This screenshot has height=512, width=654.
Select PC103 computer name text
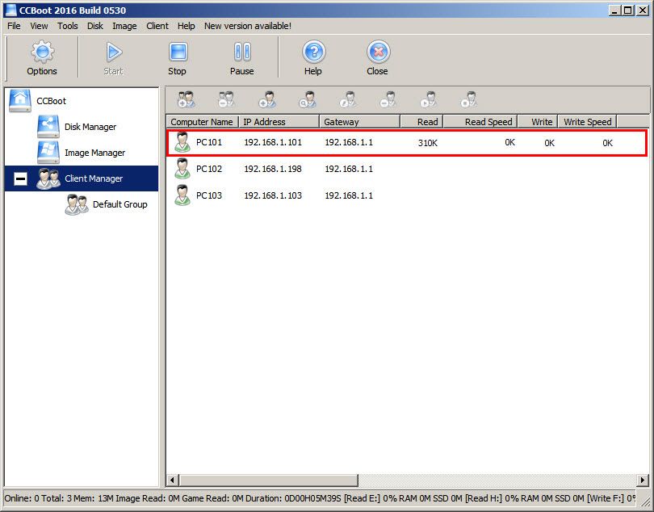(209, 195)
